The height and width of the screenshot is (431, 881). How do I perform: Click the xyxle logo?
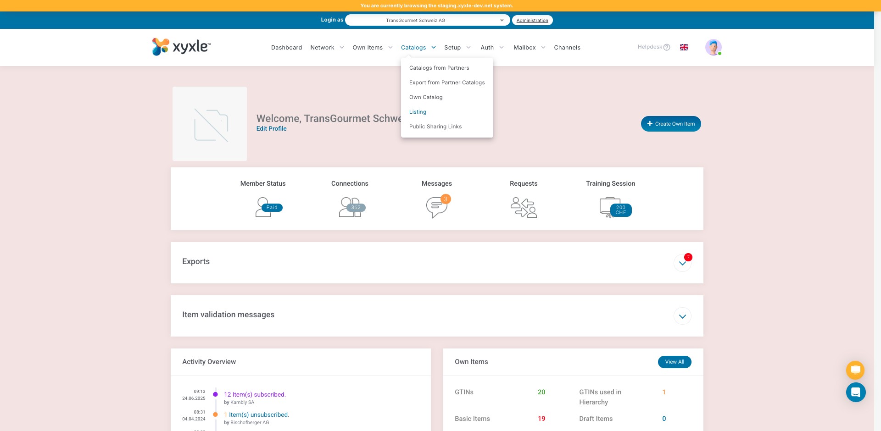point(181,47)
